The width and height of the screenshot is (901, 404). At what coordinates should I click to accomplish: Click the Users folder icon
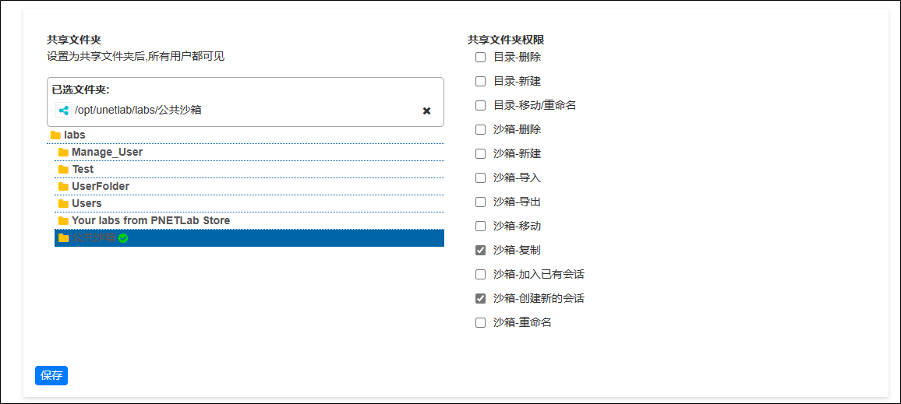pos(63,204)
